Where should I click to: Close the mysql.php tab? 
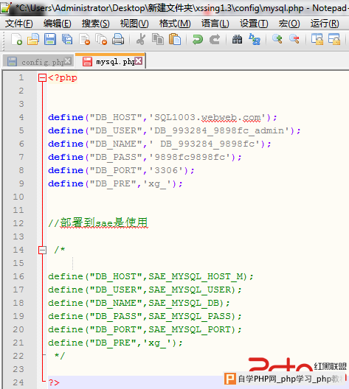coord(139,60)
